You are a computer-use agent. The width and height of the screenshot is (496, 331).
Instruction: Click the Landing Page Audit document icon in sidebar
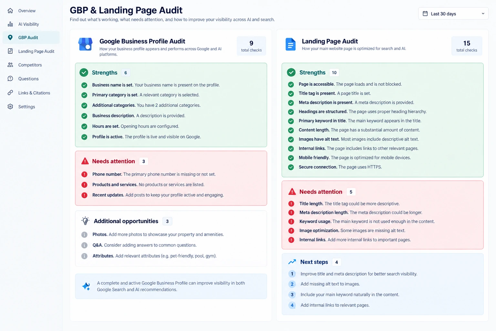10,51
